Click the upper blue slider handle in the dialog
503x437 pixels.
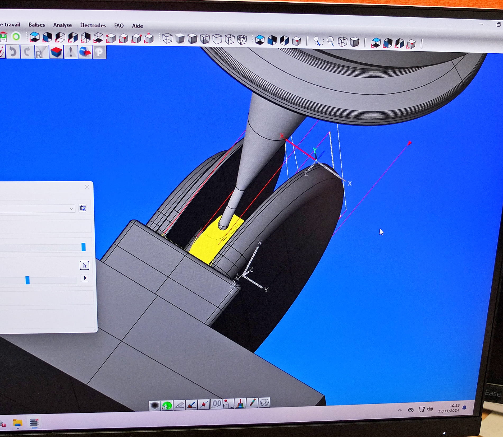[84, 247]
